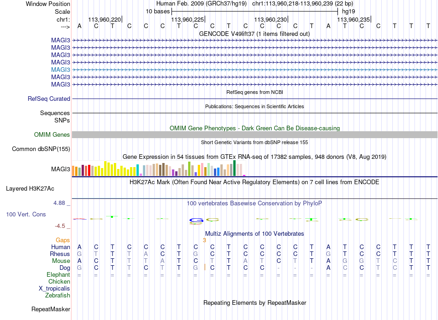Click the orange gap count 3 marker
Screen dimensions: 438x320
pyautogui.click(x=204, y=240)
